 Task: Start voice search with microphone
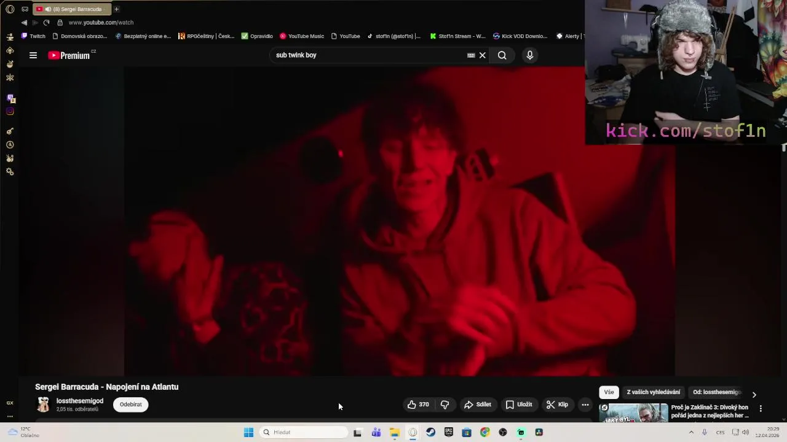tap(530, 55)
